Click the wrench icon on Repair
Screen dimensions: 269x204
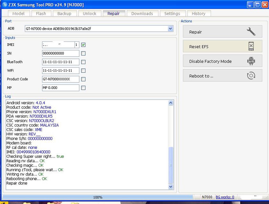tap(251, 32)
